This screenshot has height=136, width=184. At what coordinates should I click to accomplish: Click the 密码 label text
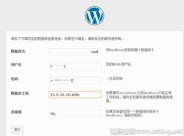tap(15, 79)
